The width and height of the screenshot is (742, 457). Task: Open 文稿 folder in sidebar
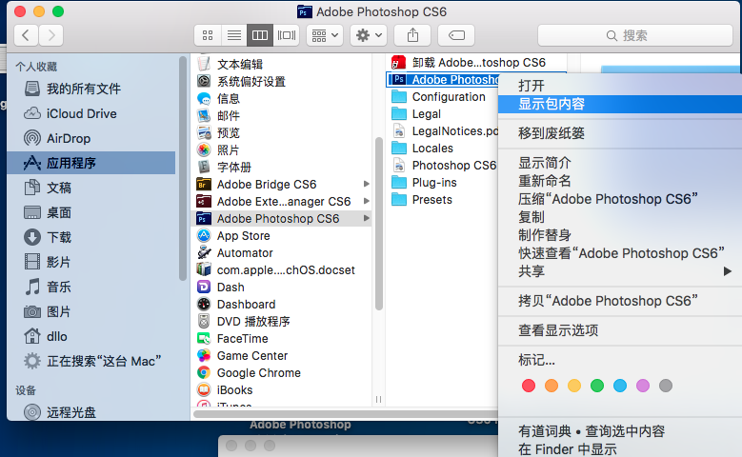90,188
